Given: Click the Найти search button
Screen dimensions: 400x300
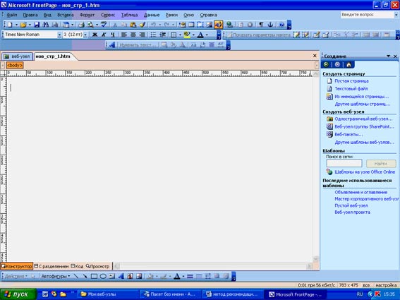Looking at the screenshot, I should click(x=381, y=163).
